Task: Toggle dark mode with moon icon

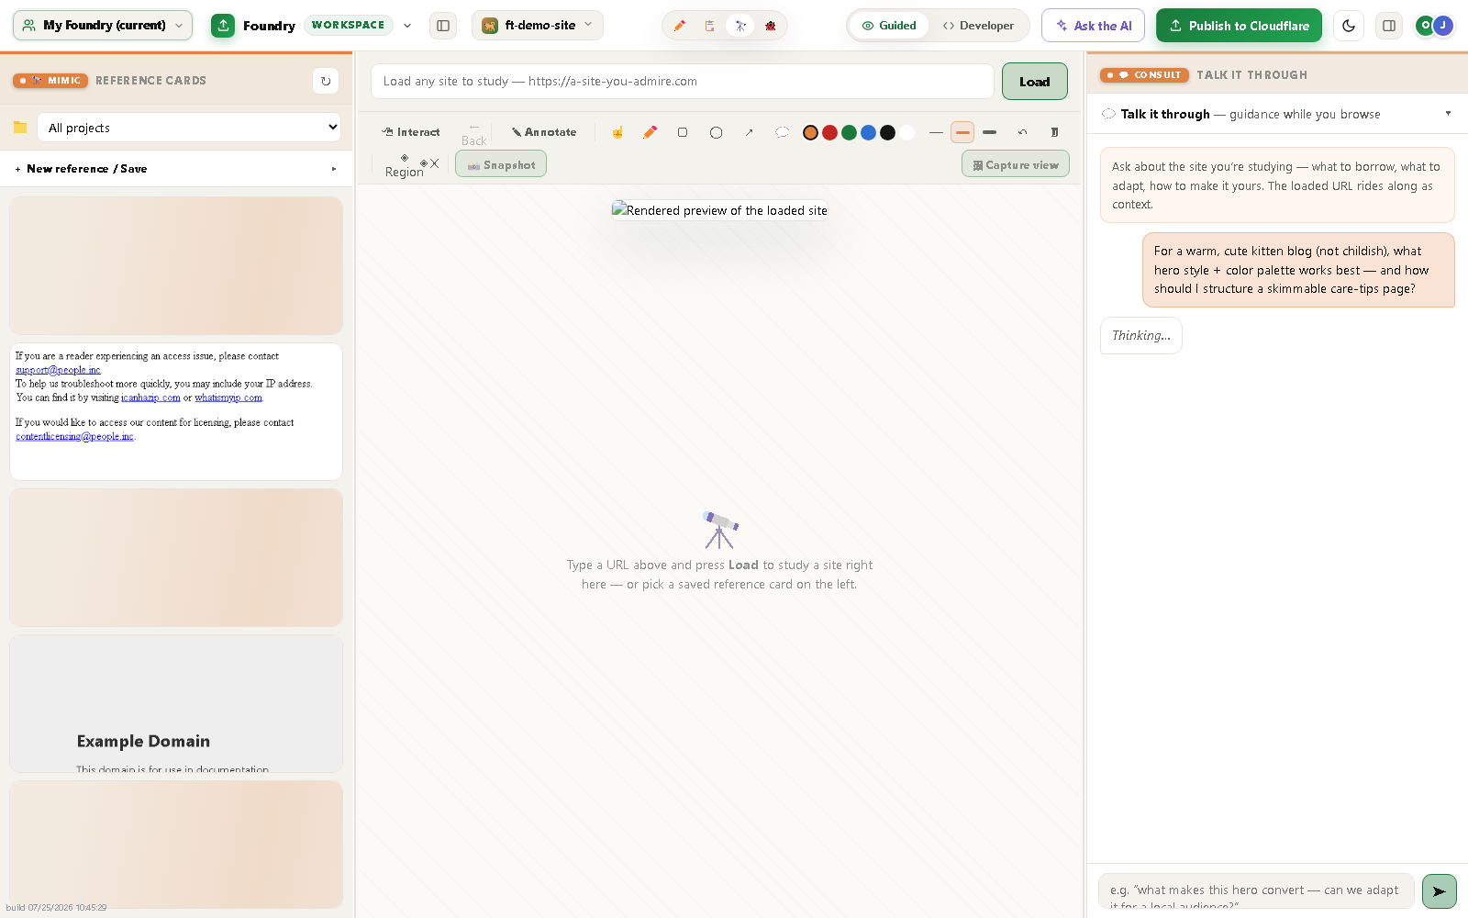Action: 1348,26
